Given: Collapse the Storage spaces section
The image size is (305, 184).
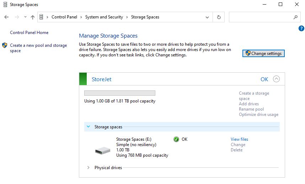Looking at the screenshot, I should click(x=88, y=127).
